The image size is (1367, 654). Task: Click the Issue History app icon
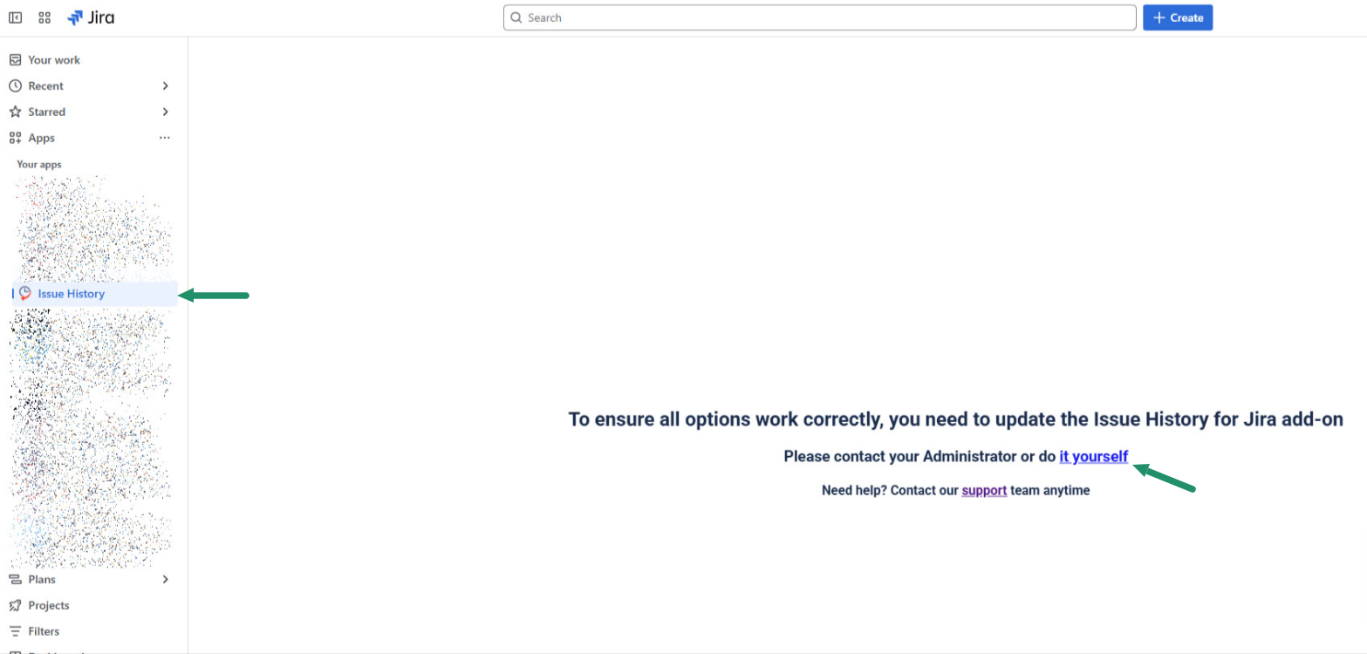pos(25,294)
